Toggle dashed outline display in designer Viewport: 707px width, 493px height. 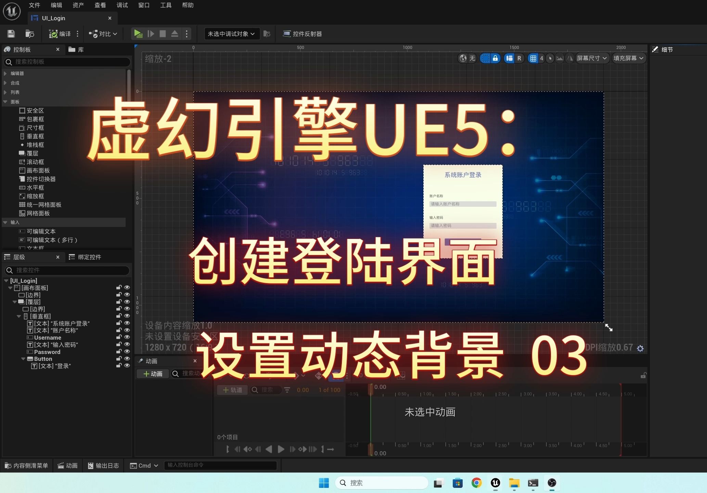[485, 58]
